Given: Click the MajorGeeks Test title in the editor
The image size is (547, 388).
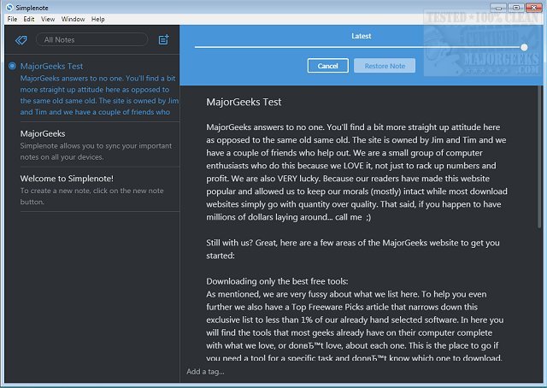Looking at the screenshot, I should (x=244, y=102).
